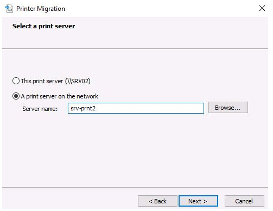
Task: Focus the Server name text field
Action: click(136, 108)
